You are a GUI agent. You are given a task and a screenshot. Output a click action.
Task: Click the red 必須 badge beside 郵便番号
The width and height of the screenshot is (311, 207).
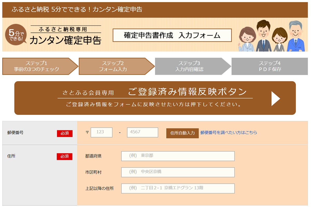(x=65, y=134)
